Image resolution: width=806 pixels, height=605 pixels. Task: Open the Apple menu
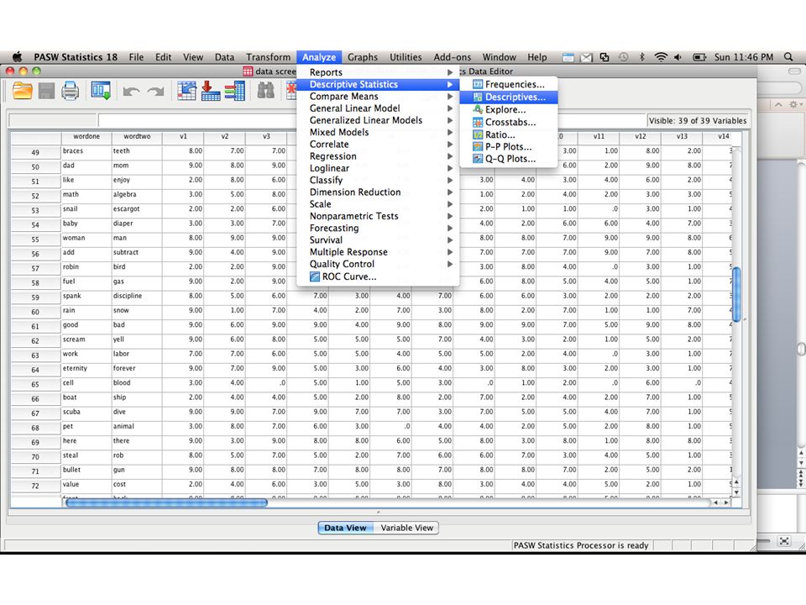pos(17,57)
